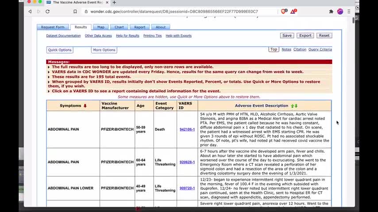
Task: Open the browser hamburger menu
Action: (x=349, y=11)
